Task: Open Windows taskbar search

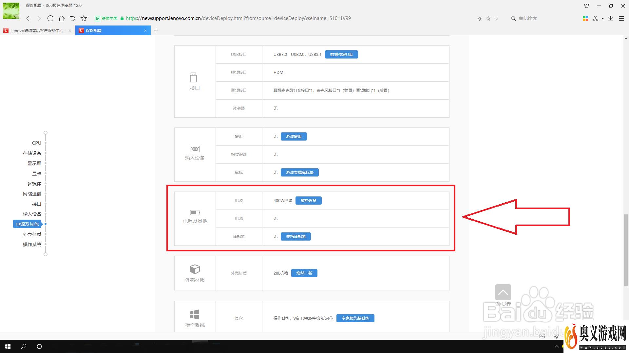Action: [24, 346]
